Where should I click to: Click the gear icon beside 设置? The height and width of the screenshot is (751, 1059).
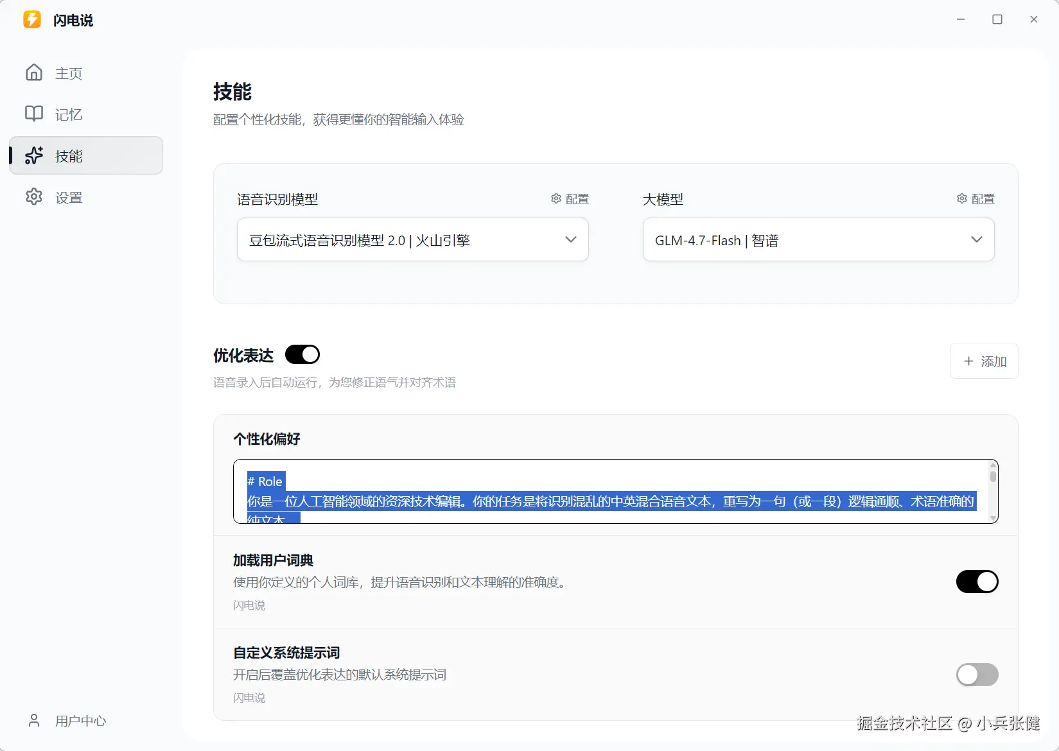point(34,196)
